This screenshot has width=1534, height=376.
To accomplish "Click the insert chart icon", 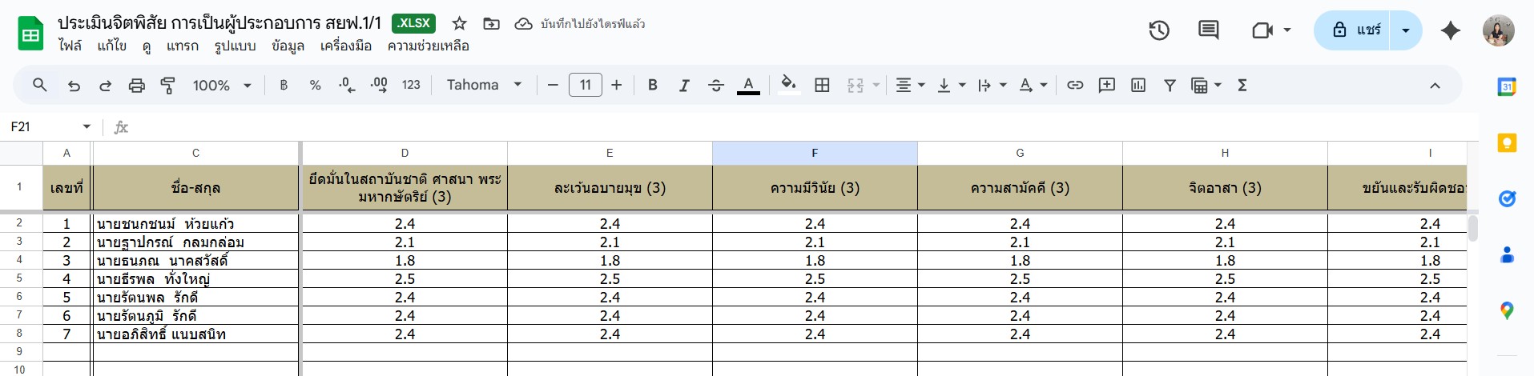I will click(1138, 85).
